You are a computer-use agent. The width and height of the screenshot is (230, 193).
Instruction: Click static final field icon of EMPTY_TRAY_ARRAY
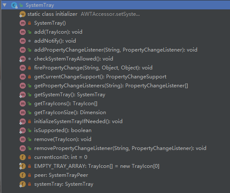pyautogui.click(x=22, y=166)
